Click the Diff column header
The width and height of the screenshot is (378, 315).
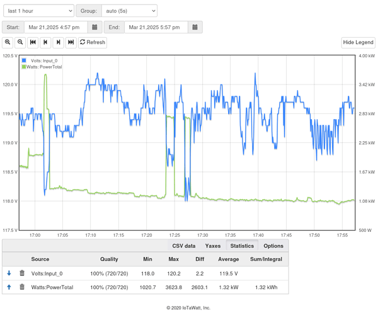coord(200,259)
